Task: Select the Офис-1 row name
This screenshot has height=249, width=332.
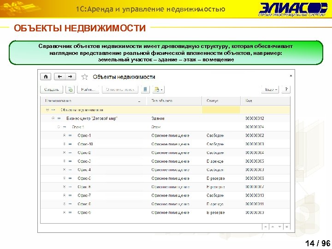Action: [84, 136]
